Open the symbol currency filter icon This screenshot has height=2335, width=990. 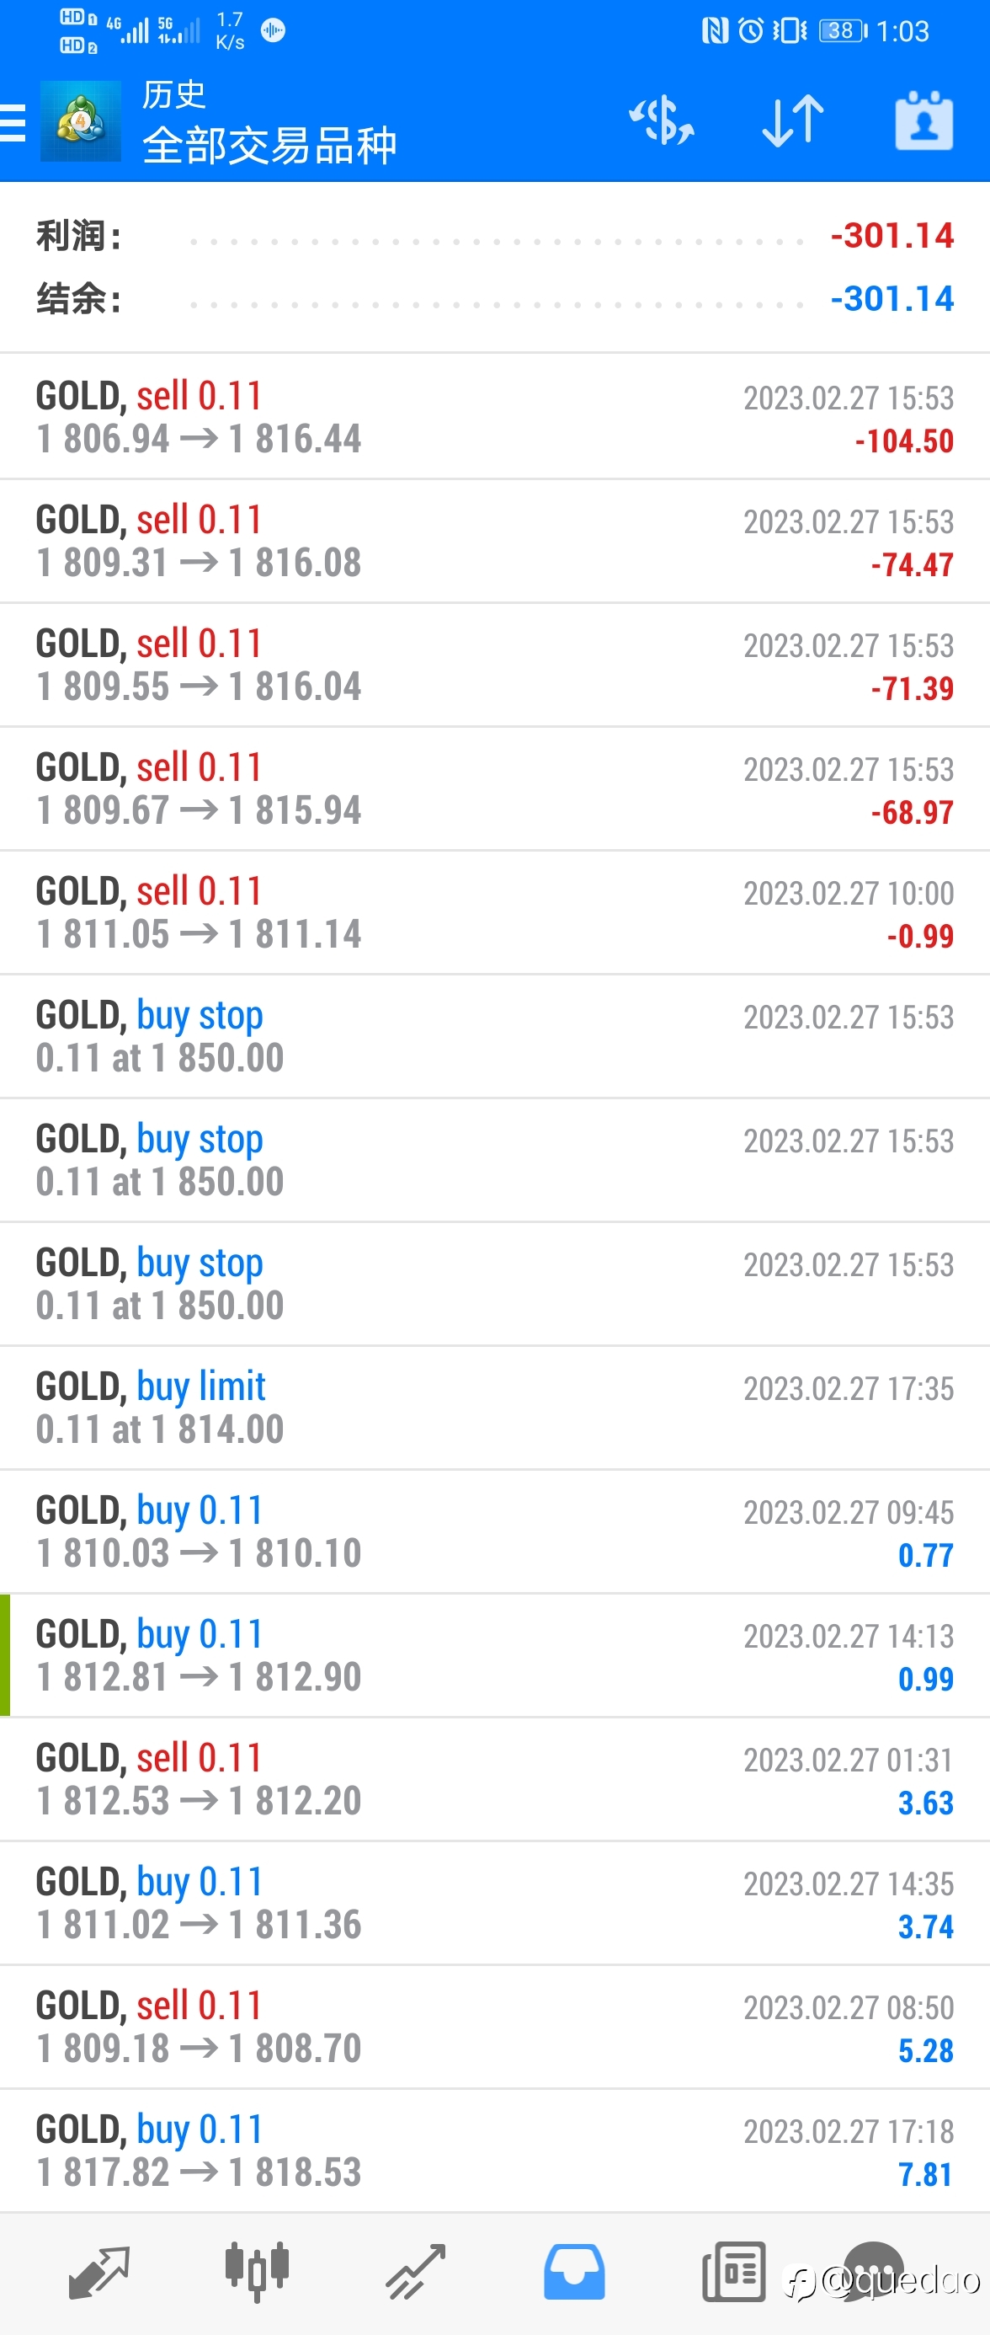point(661,120)
